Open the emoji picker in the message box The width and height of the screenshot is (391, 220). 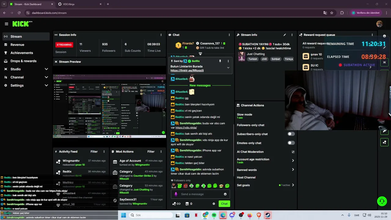click(x=225, y=194)
